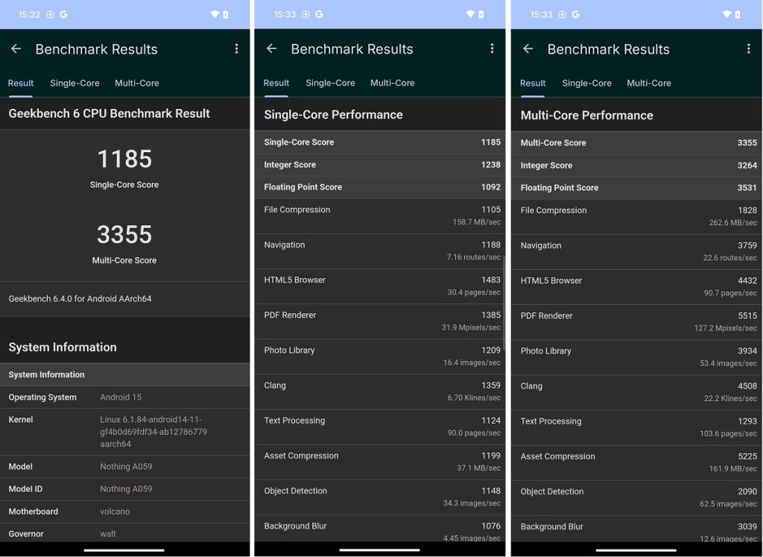The height and width of the screenshot is (557, 763).
Task: Select Single-Core tab in the right screen
Action: click(x=587, y=84)
